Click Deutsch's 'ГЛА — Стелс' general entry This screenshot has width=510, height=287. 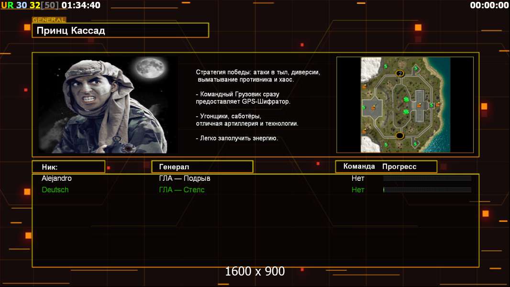click(182, 190)
